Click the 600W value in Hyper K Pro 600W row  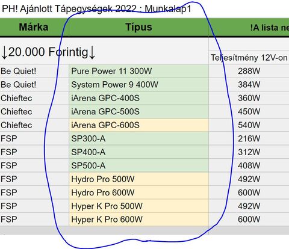click(249, 220)
